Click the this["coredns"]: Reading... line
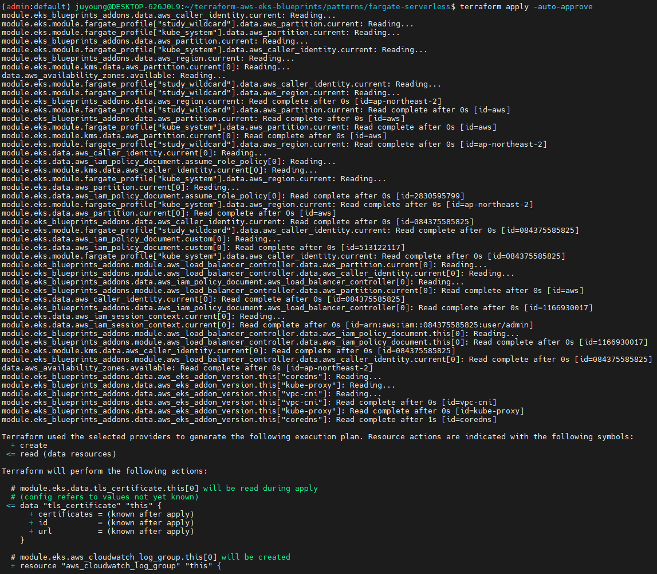Viewport: 657px width, 574px height. 191,377
